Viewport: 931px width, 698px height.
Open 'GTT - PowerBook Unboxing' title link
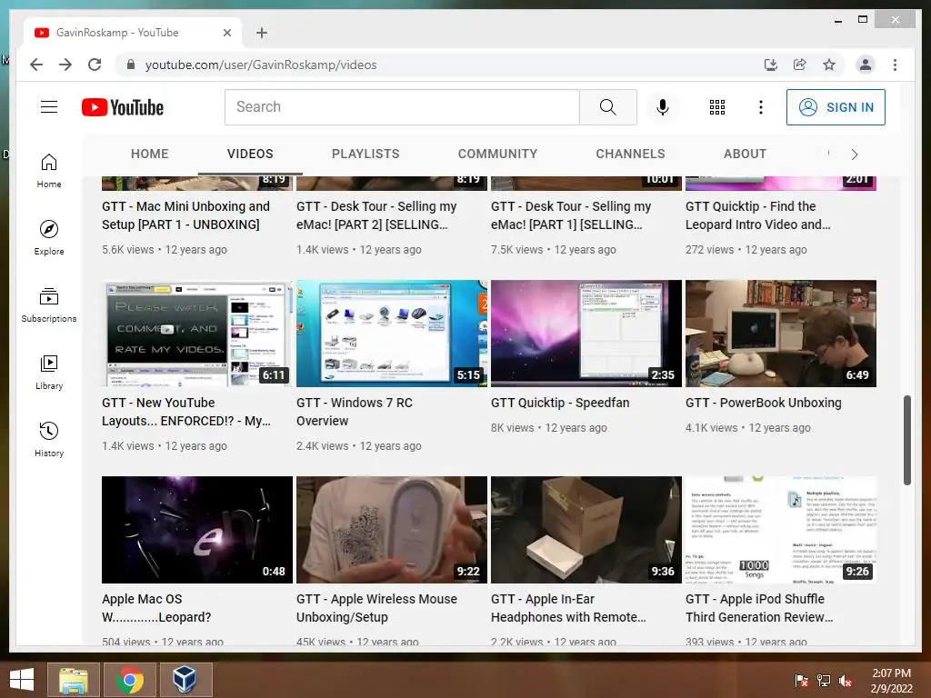[x=764, y=403]
